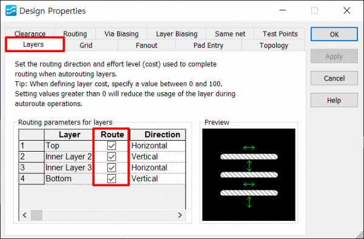The height and width of the screenshot is (239, 364).
Task: Click scrollbar left arrow in layers table
Action: click(x=25, y=215)
